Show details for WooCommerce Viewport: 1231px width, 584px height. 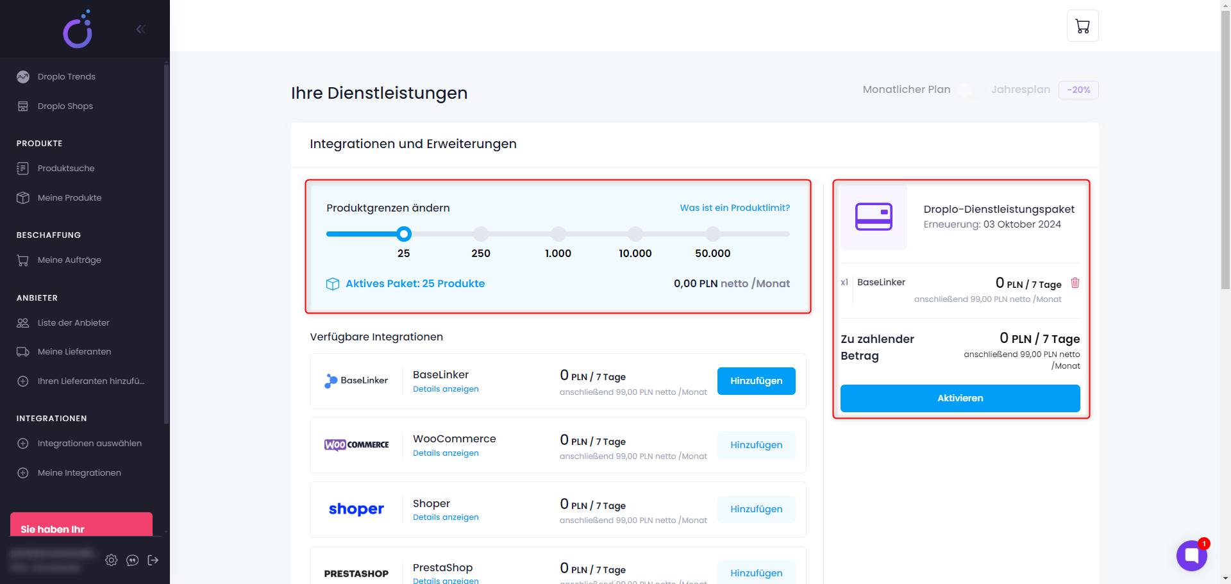click(446, 453)
